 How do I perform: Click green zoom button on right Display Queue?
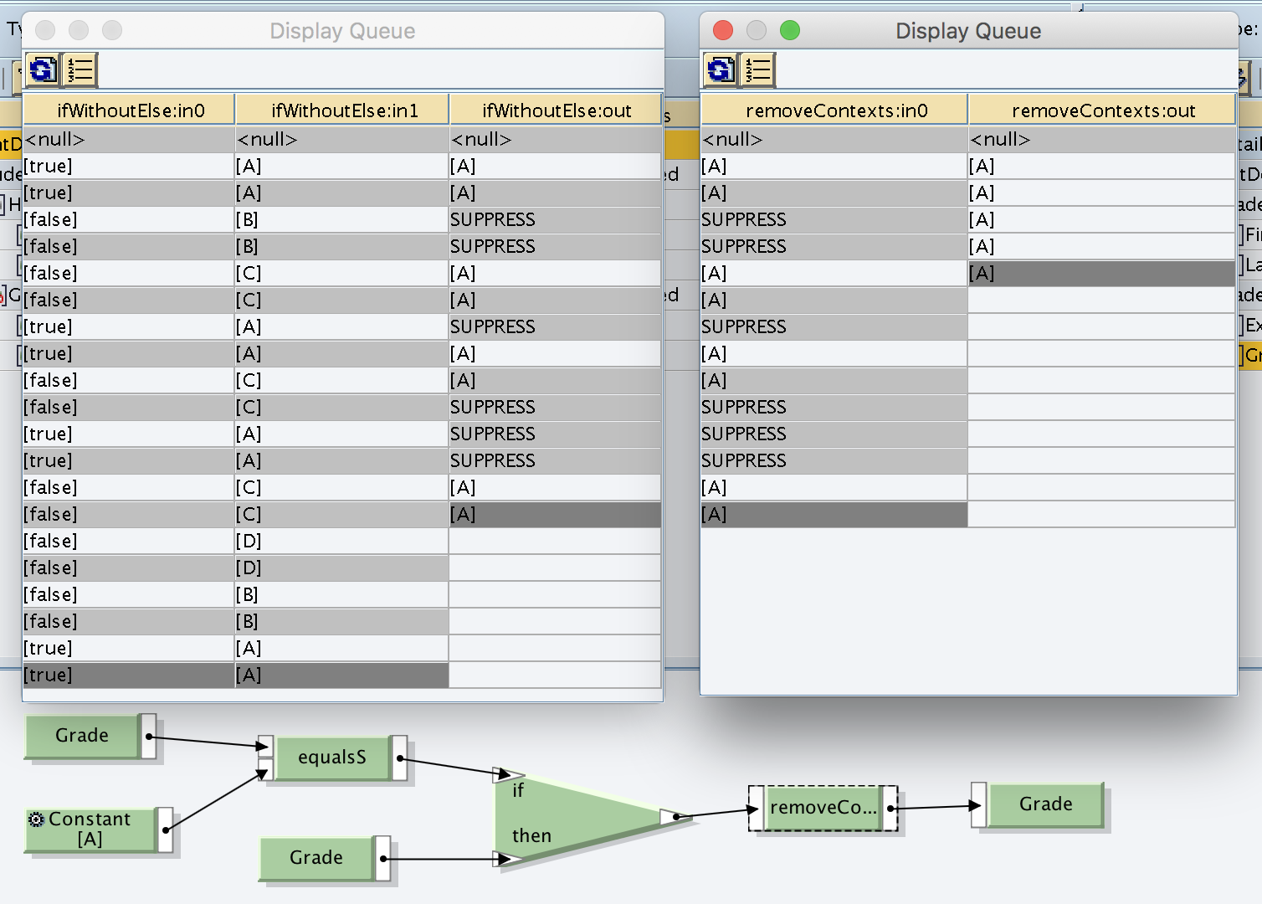click(x=790, y=31)
